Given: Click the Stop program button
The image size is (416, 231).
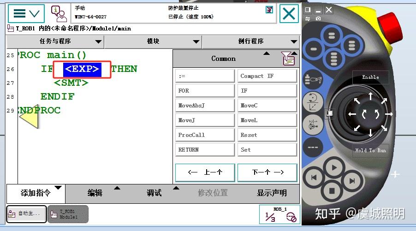Looking at the screenshot, I should [332, 191].
